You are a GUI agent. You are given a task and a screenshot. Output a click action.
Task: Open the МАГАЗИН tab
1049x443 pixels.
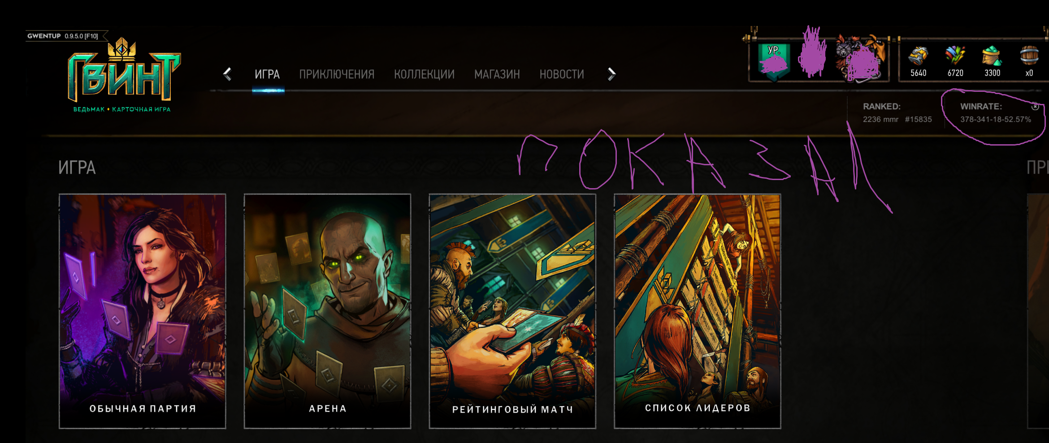coord(497,74)
